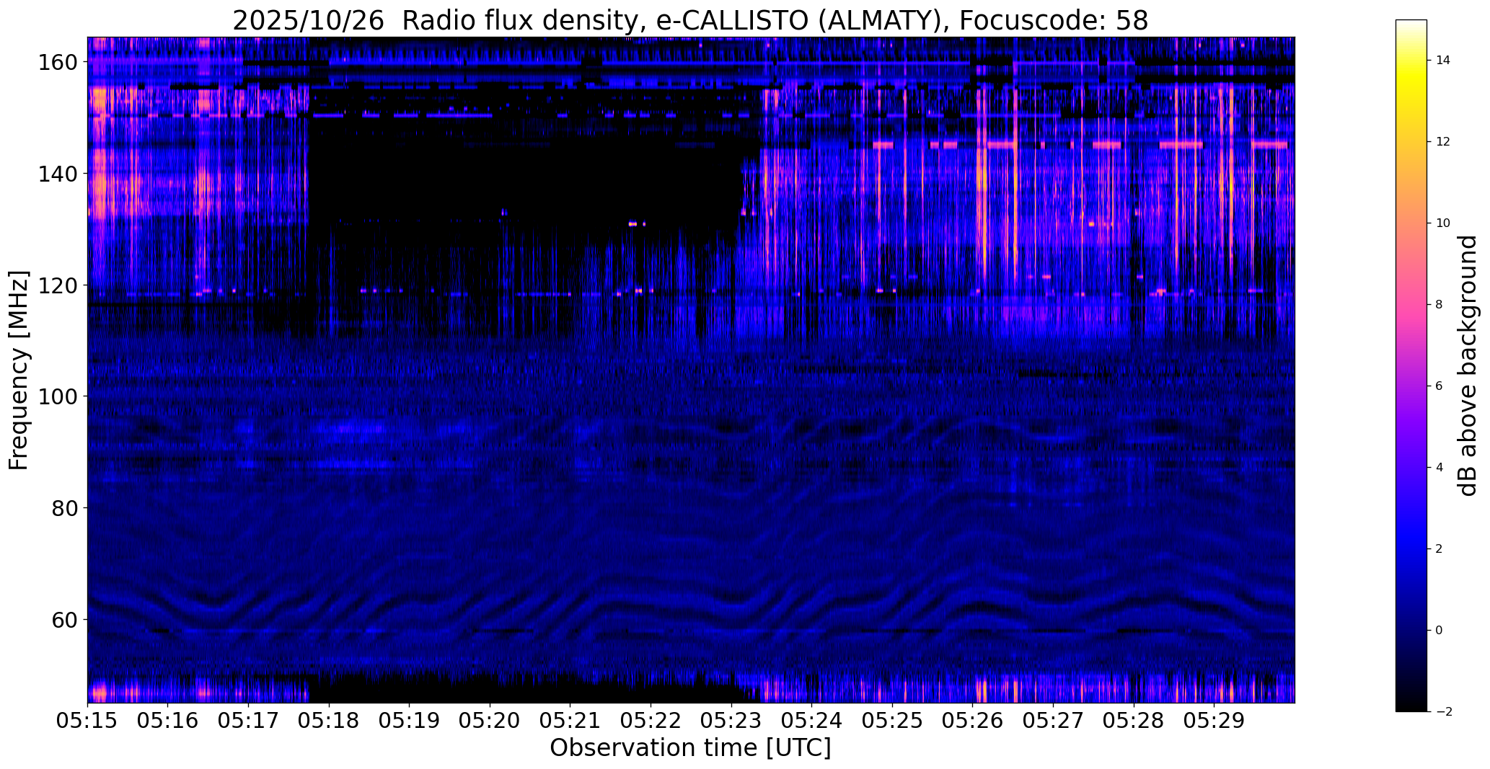Image resolution: width=1490 pixels, height=769 pixels.
Task: Select the 05:29 time tick label
Action: (1215, 721)
